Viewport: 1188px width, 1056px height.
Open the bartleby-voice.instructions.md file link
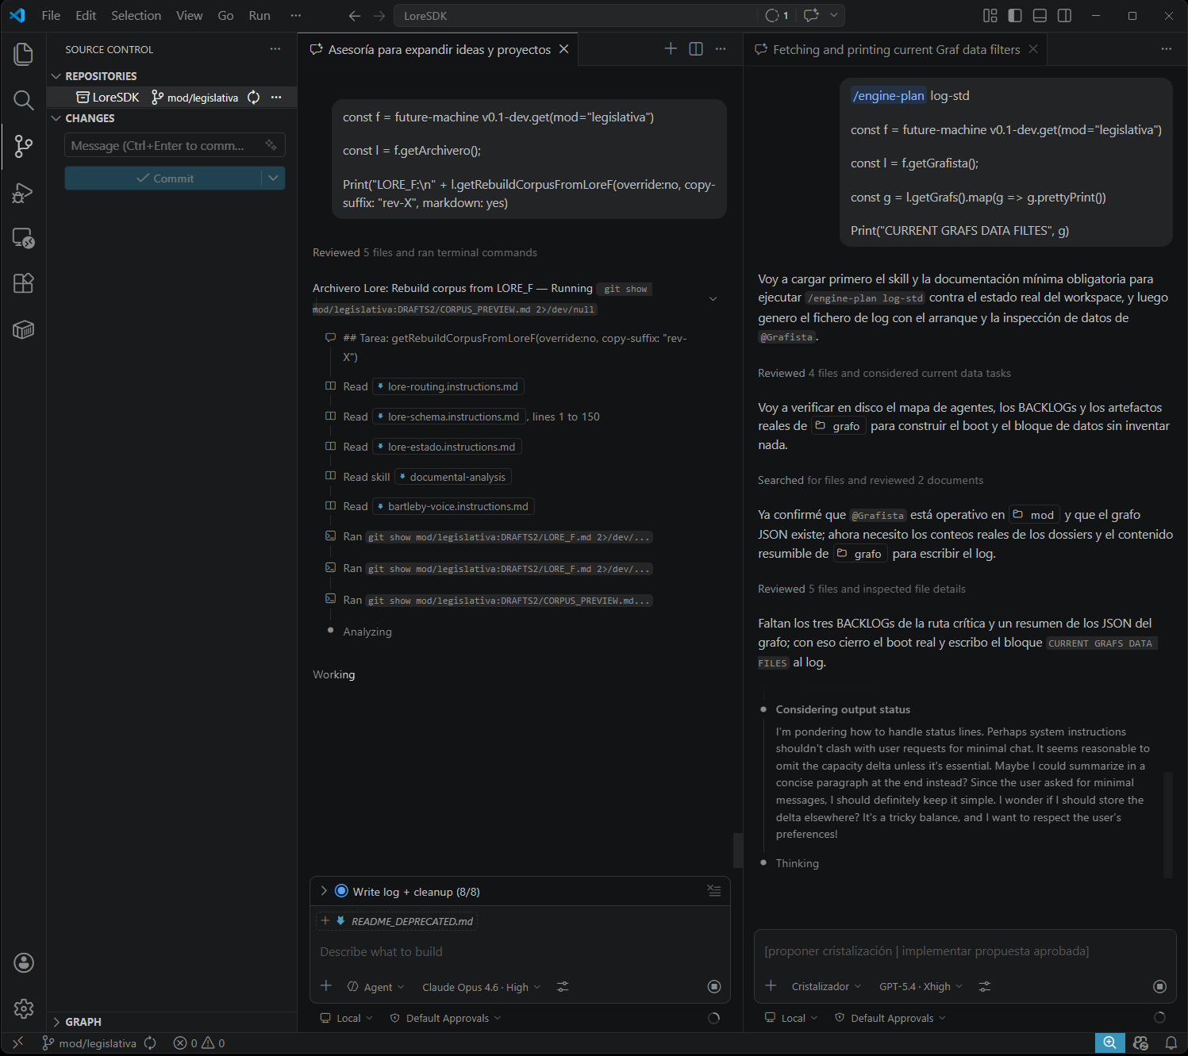(452, 506)
